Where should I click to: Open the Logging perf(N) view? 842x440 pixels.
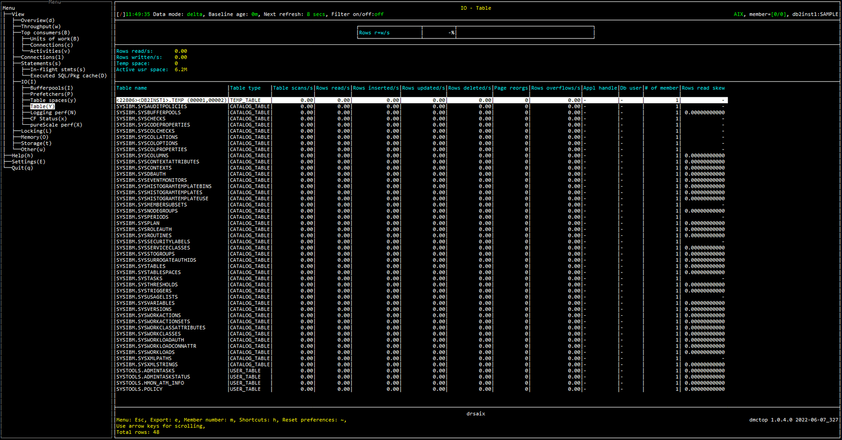tap(53, 113)
